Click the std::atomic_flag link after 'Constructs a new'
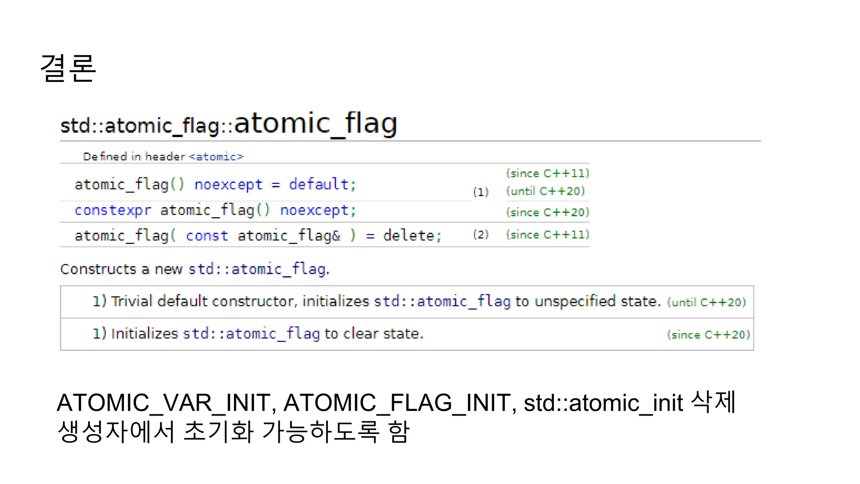Image resolution: width=860 pixels, height=484 pixels. tap(257, 269)
